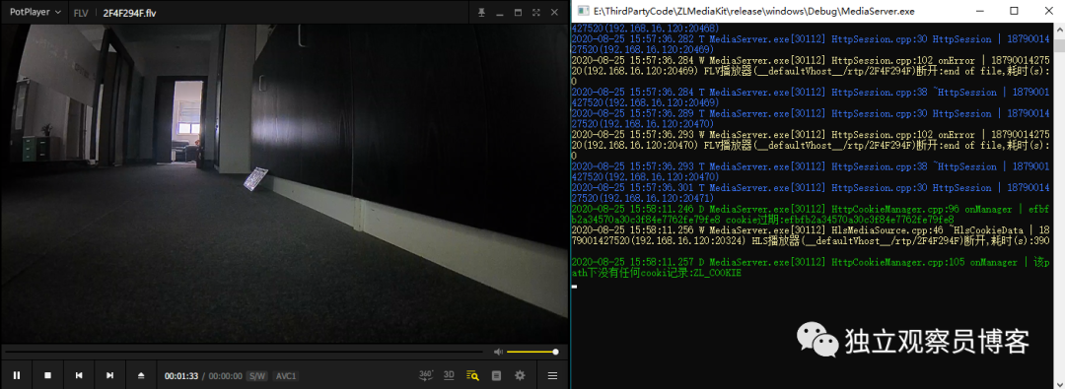Mute audio with the speaker icon
The width and height of the screenshot is (1065, 389).
coord(498,352)
